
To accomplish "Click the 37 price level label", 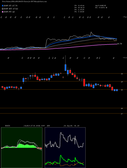I will pyautogui.click(x=122, y=114).
